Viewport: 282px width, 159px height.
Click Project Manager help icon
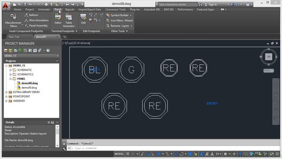coord(48,50)
